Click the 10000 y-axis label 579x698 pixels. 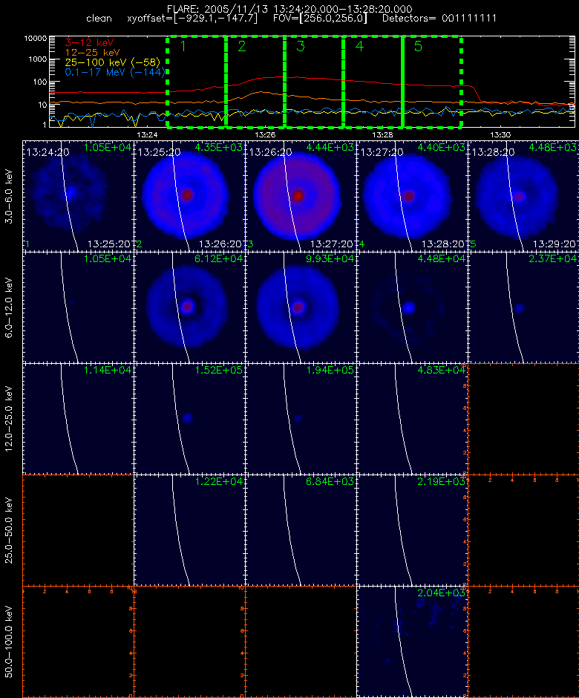click(x=35, y=39)
